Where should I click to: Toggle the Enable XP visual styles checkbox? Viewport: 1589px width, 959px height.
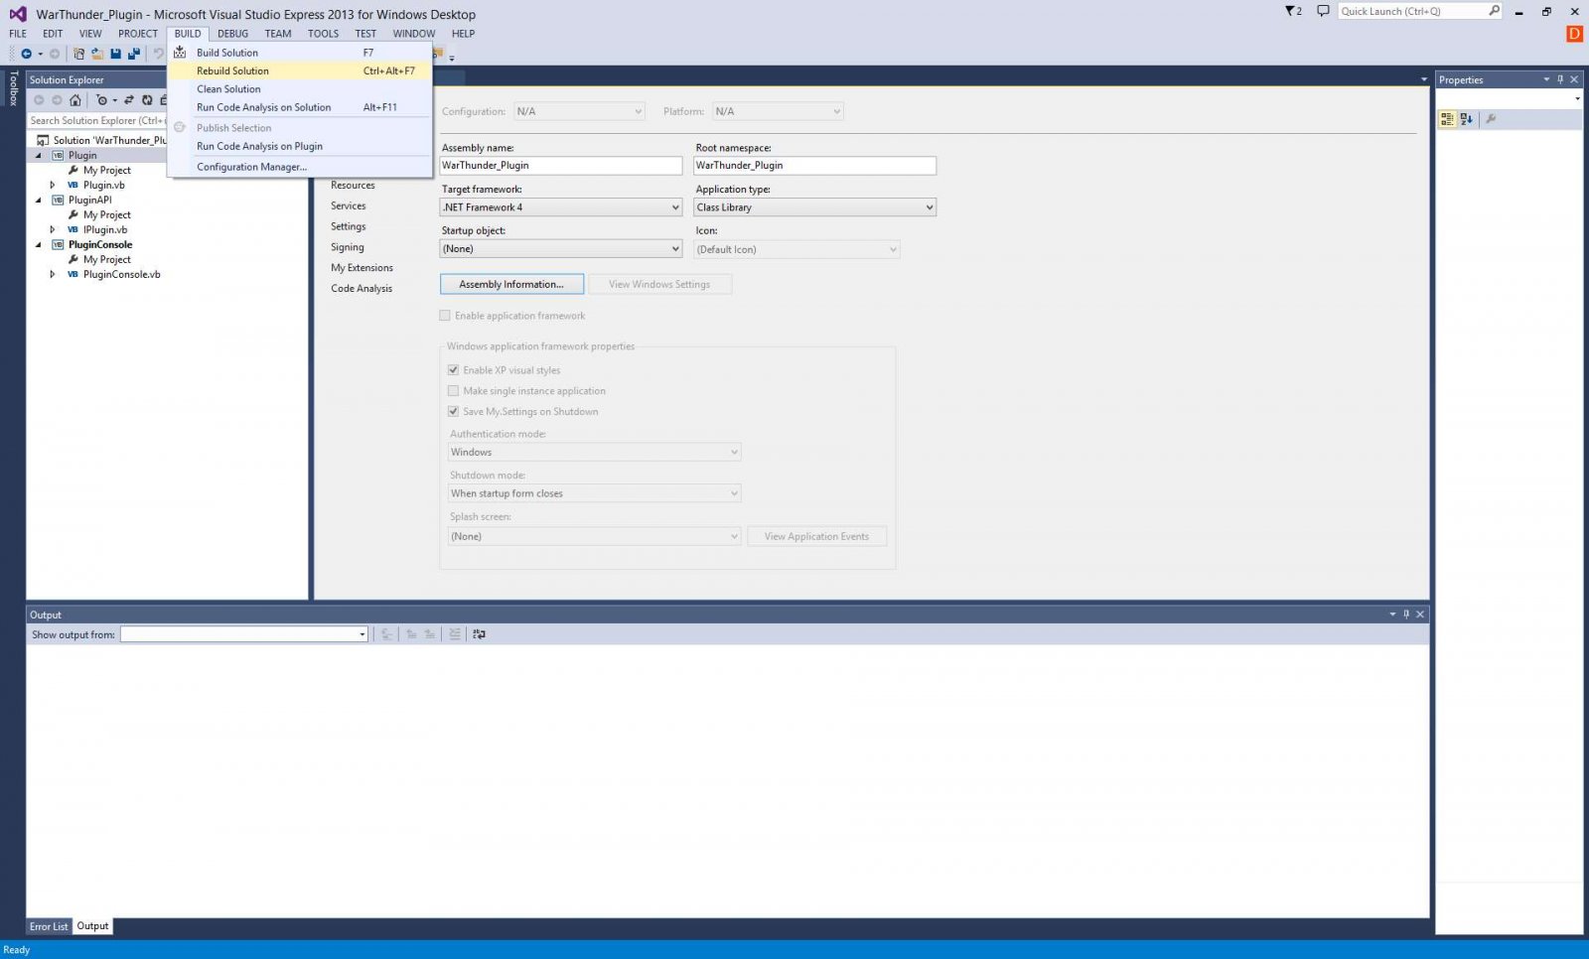coord(454,370)
